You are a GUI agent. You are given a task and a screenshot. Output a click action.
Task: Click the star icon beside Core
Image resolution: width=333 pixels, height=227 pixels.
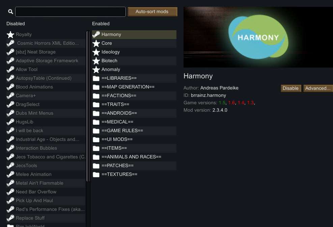click(96, 43)
